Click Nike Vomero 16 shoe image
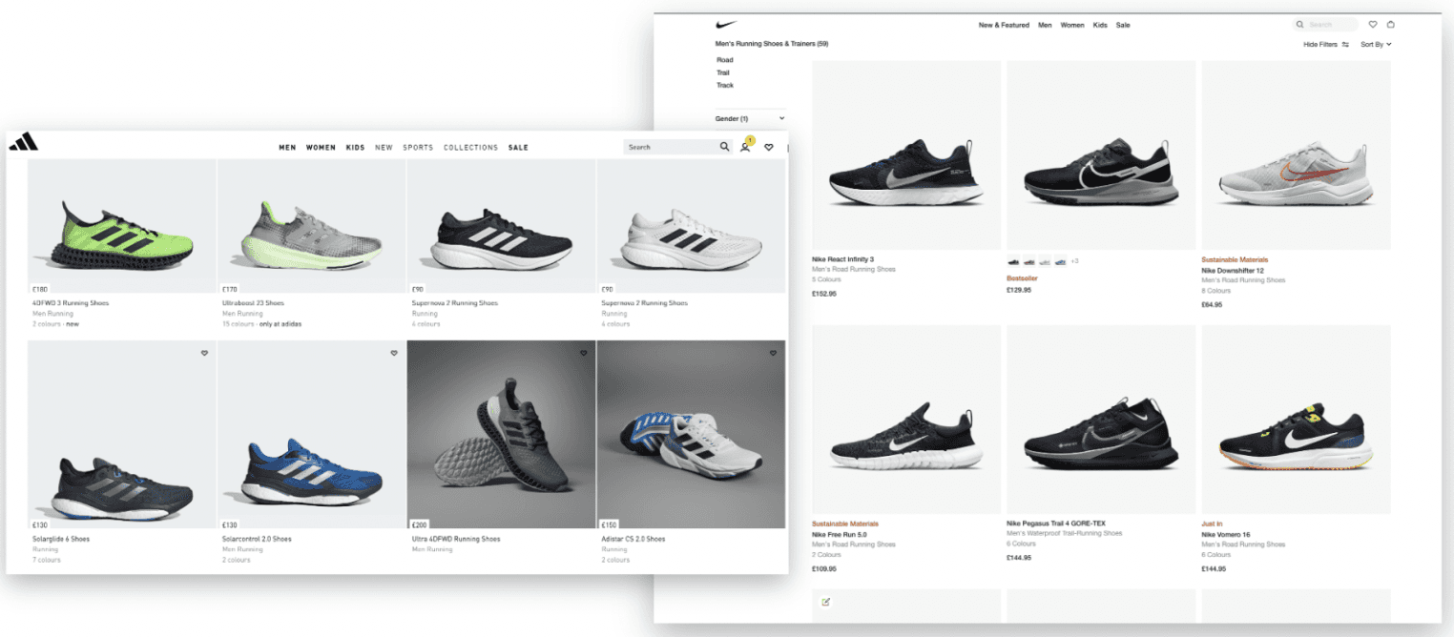Image resolution: width=1454 pixels, height=637 pixels. (1296, 420)
